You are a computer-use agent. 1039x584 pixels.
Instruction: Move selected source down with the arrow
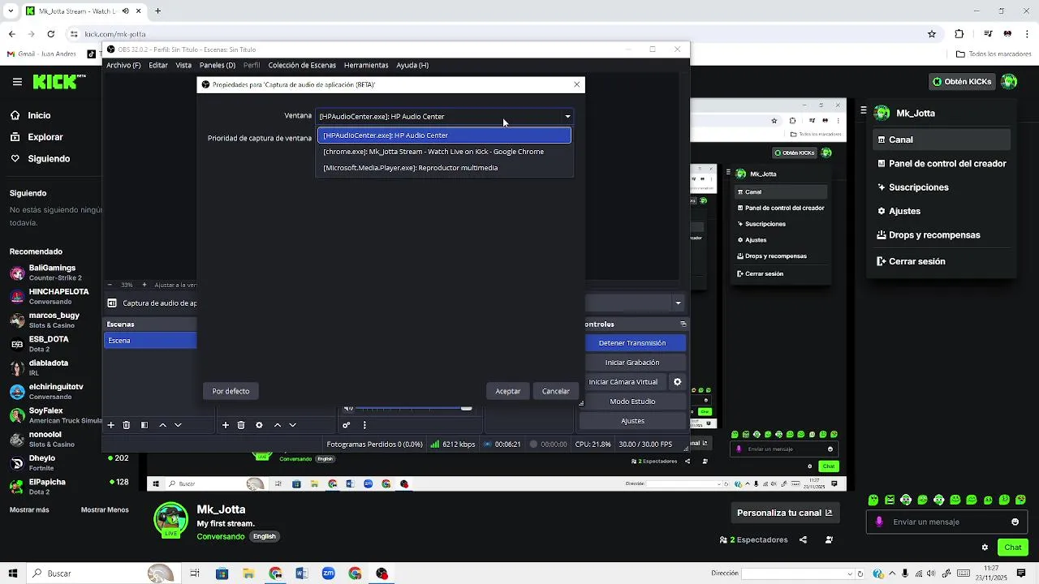[x=292, y=425]
